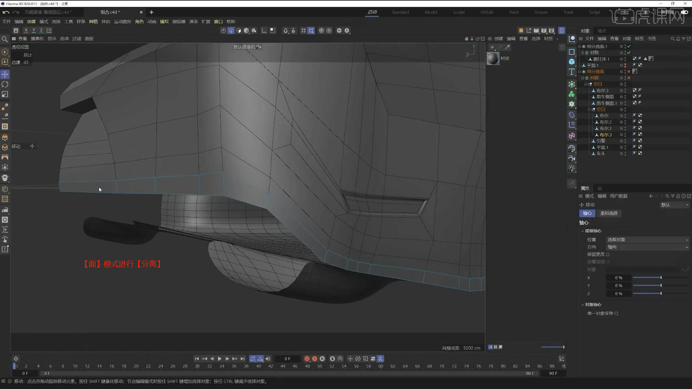This screenshot has width=692, height=389.
Task: Click the Camera icon in right palette
Action: tap(572, 158)
